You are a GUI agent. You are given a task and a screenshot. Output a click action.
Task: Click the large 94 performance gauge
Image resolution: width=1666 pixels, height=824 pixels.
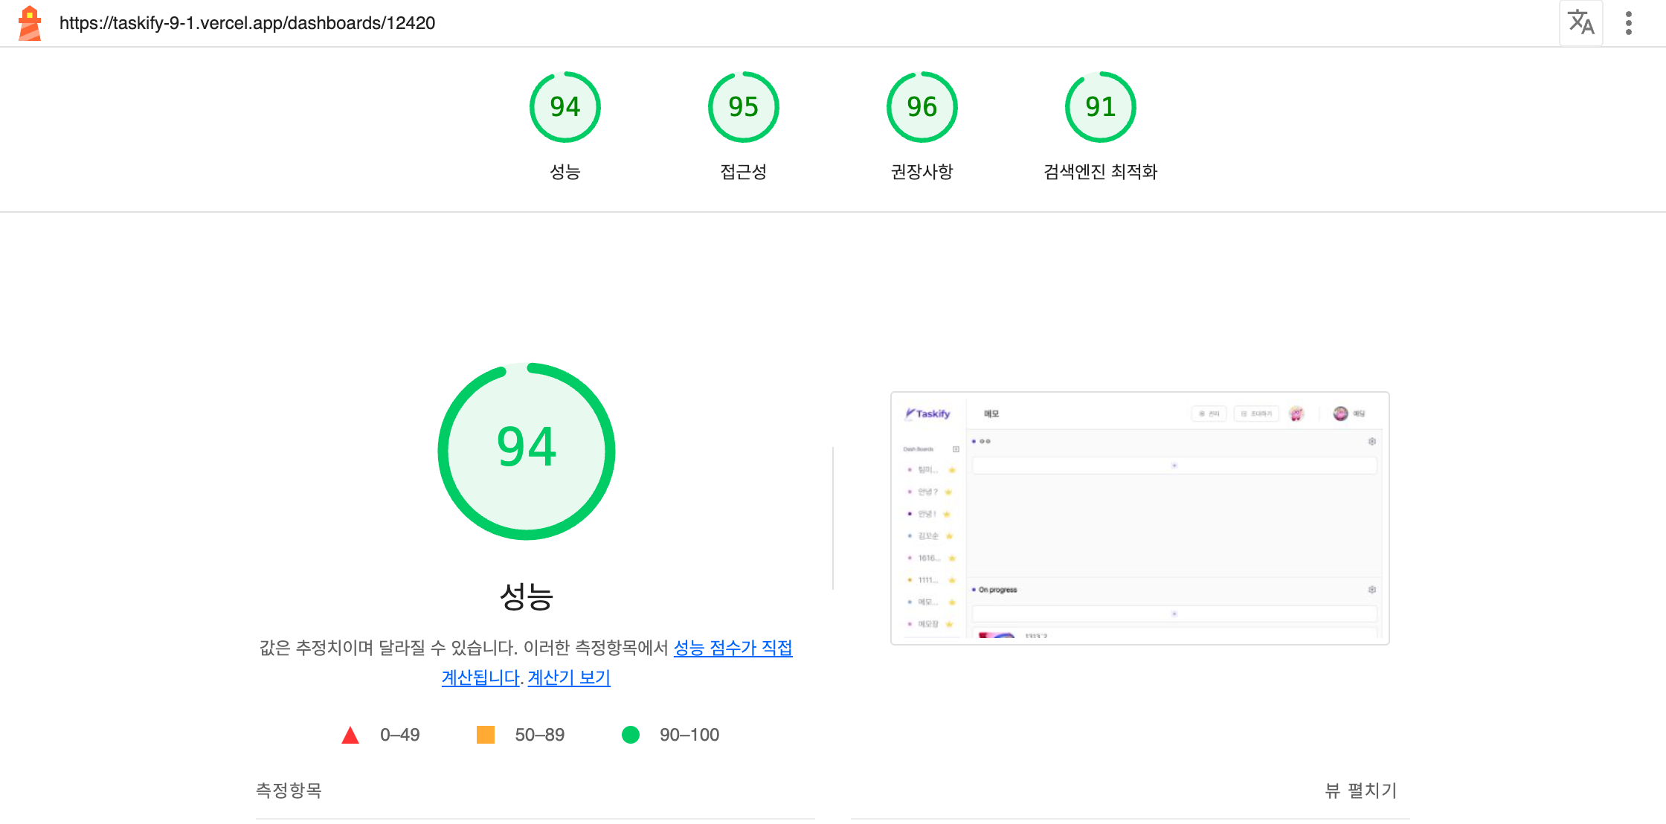point(527,451)
